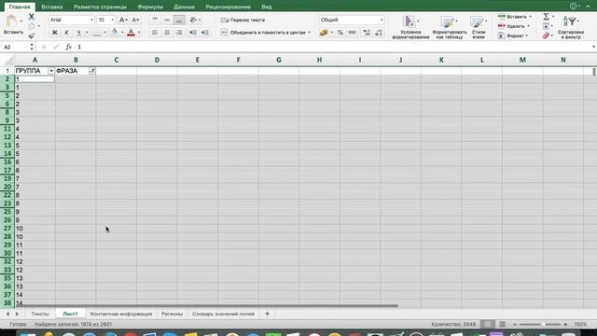
Task: Click the cell borders icon
Action: pyautogui.click(x=97, y=33)
